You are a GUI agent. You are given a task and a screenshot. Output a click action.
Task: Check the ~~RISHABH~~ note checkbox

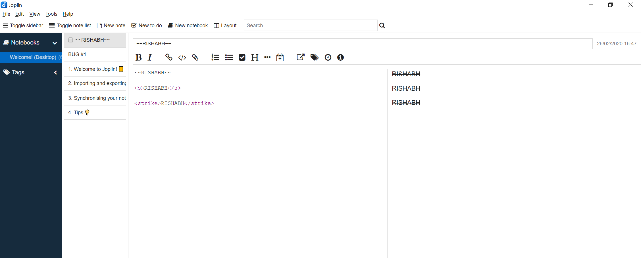coord(70,40)
